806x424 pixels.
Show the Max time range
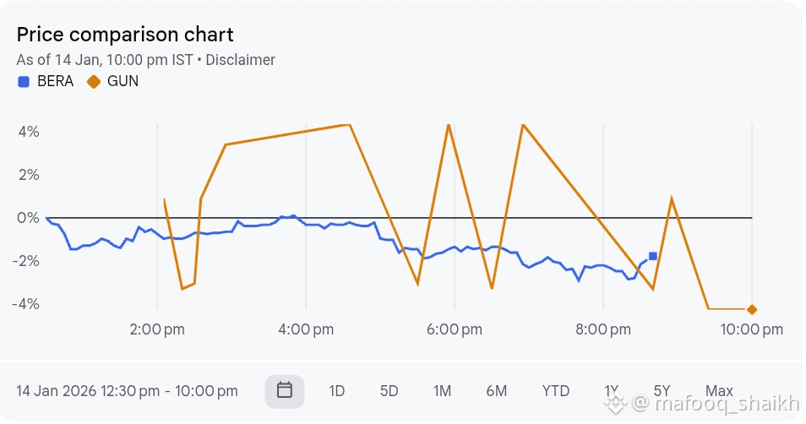tap(719, 391)
